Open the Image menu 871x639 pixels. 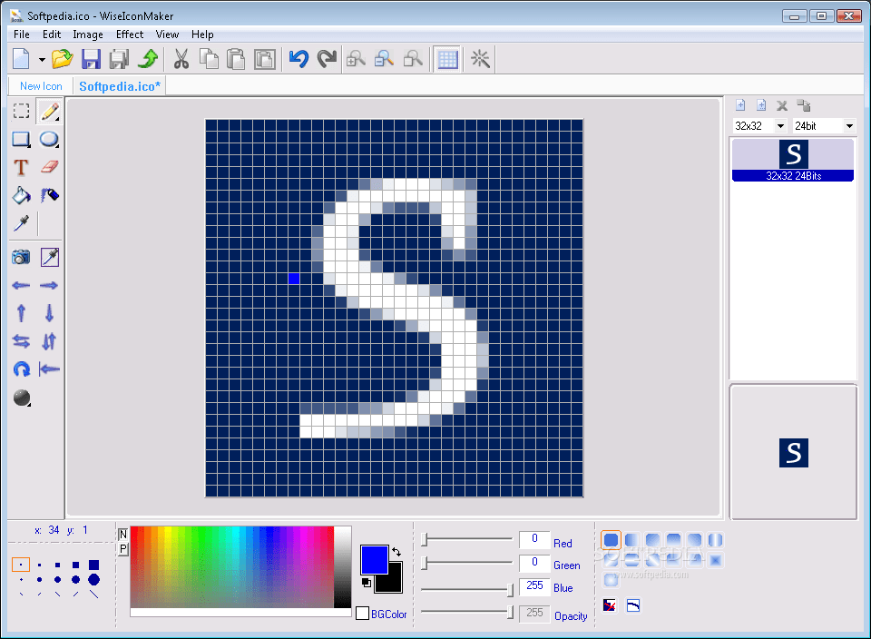coord(88,34)
